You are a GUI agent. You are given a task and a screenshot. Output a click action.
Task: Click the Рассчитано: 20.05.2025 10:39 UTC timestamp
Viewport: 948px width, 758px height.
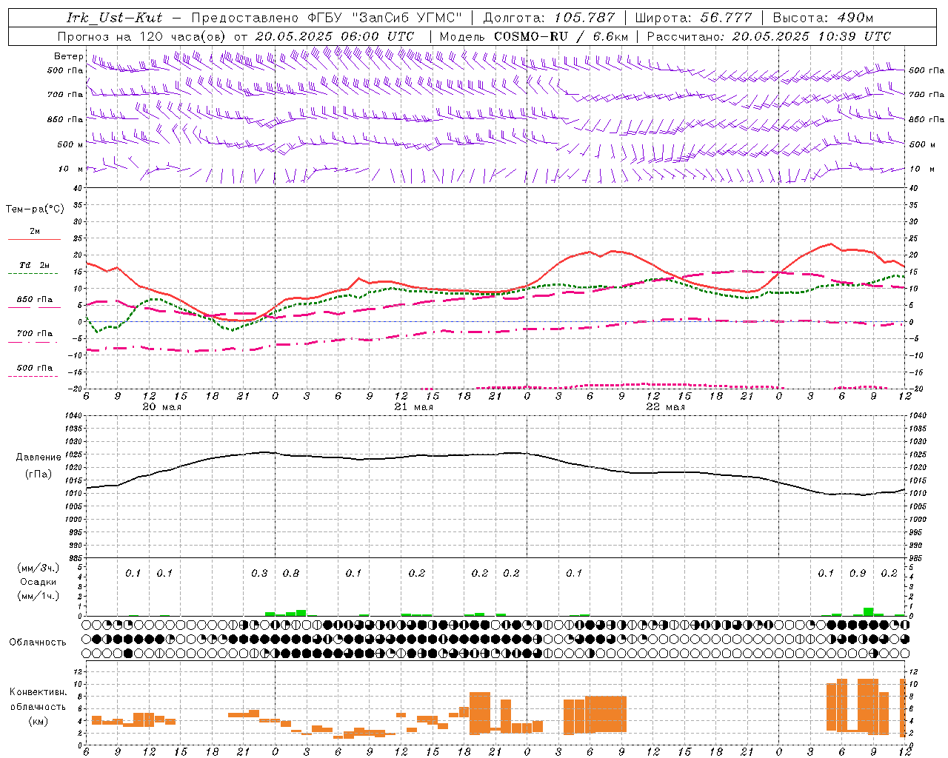[x=769, y=36]
